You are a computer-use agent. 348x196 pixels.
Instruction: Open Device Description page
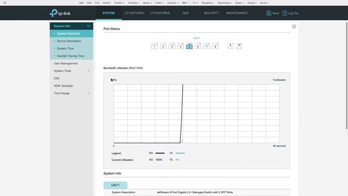click(x=71, y=41)
